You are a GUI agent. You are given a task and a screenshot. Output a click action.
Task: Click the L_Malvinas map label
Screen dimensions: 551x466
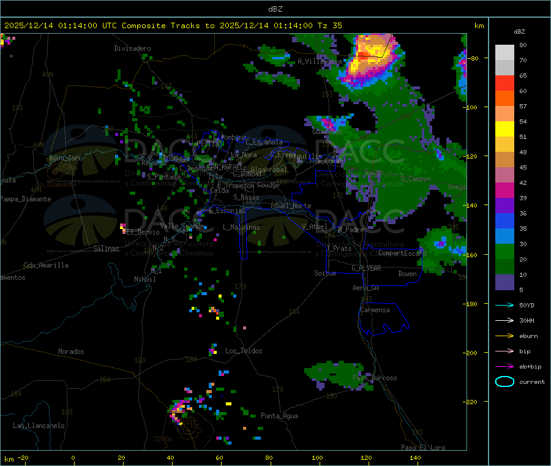pos(241,227)
